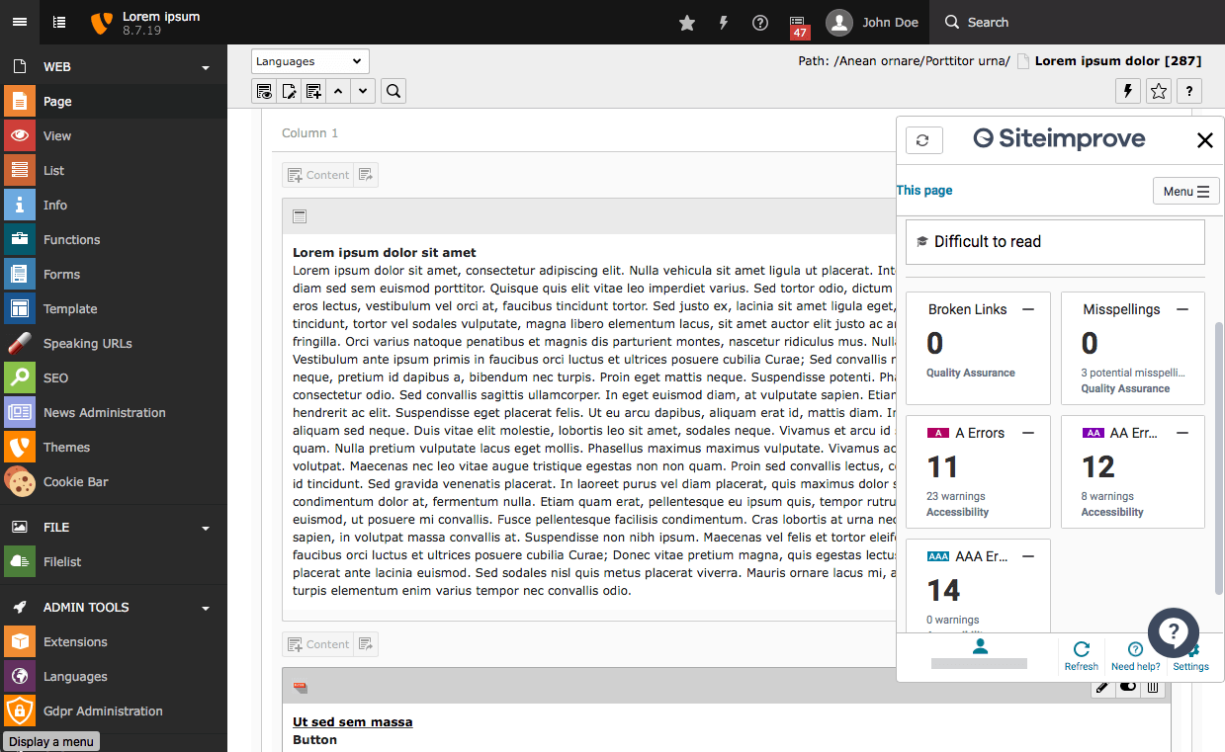The height and width of the screenshot is (752, 1225).
Task: Delete the content element with the trash icon
Action: point(1152,686)
